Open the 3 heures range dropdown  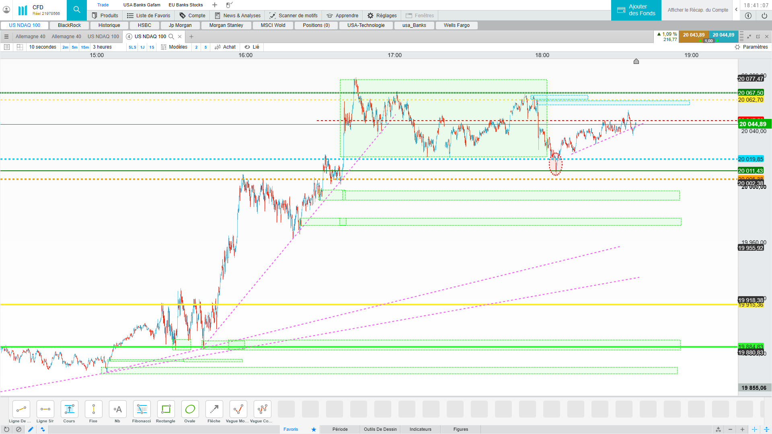[x=102, y=47]
